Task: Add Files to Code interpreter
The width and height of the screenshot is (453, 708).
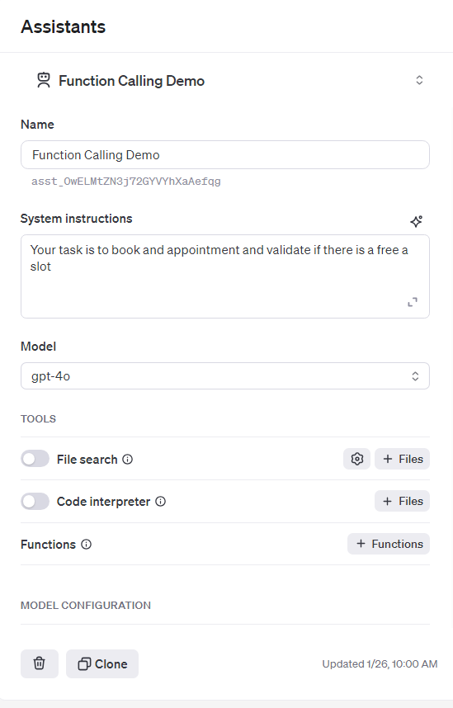Action: (402, 501)
